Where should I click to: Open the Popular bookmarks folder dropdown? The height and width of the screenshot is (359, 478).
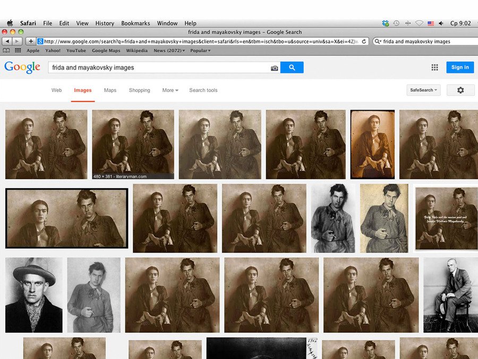tap(200, 51)
